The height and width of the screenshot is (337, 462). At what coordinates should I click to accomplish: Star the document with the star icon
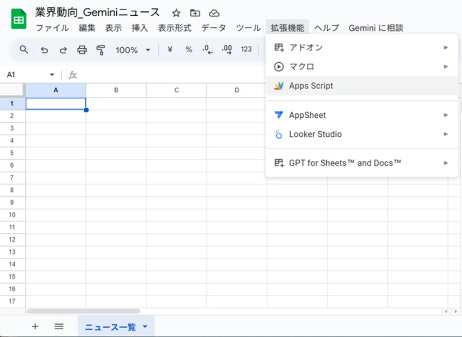[x=176, y=13]
